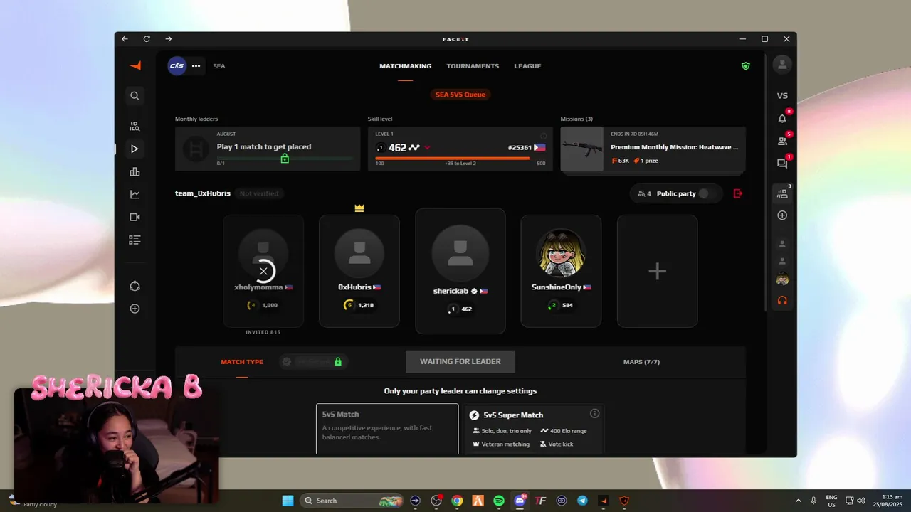Select the 5v5 Match option
This screenshot has height=512, width=911.
click(x=387, y=429)
